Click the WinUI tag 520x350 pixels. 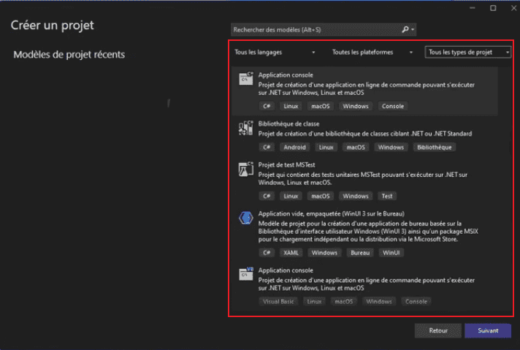point(391,253)
